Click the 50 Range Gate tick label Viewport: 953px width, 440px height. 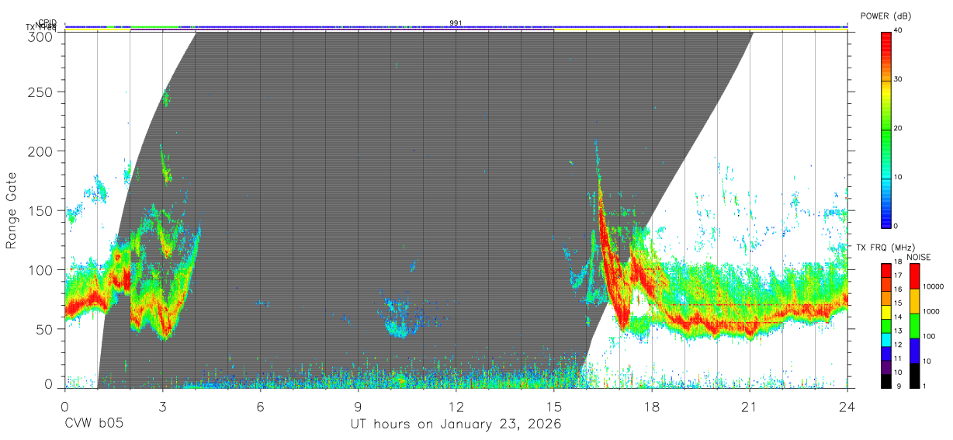click(45, 329)
